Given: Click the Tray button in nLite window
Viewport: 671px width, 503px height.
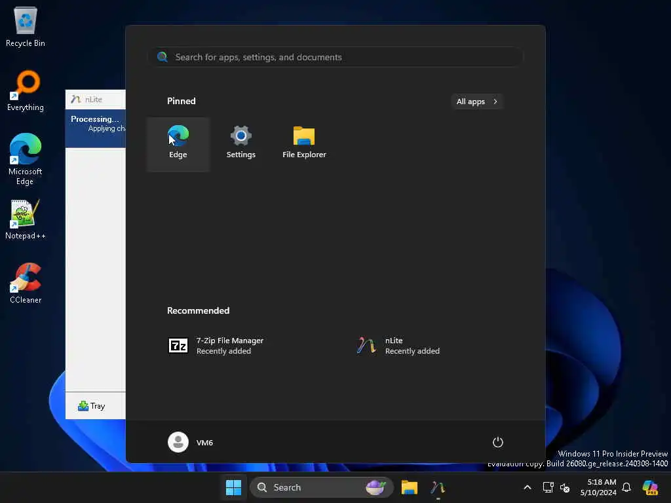Looking at the screenshot, I should pyautogui.click(x=92, y=406).
